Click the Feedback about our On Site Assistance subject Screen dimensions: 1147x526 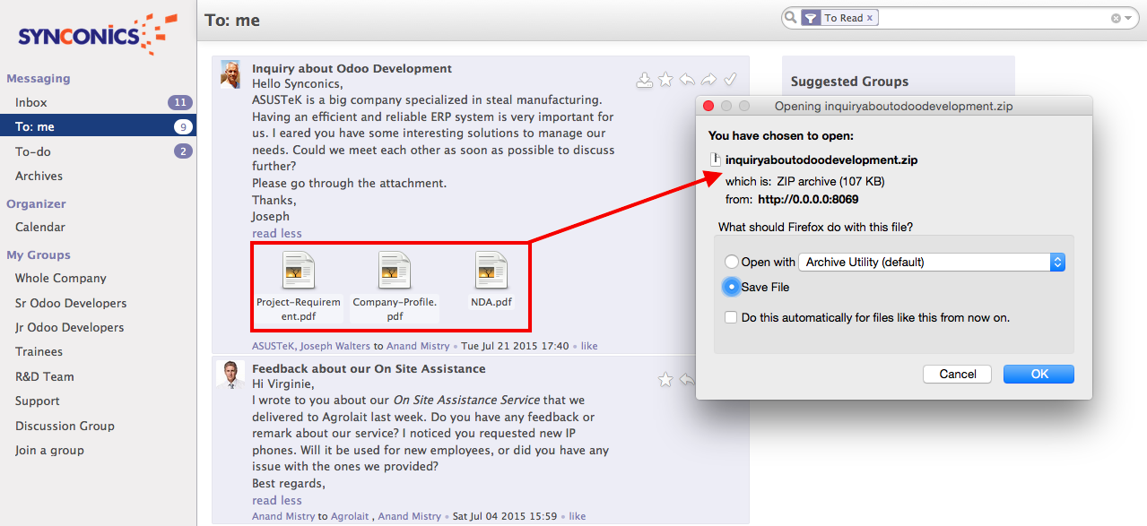[x=369, y=368]
